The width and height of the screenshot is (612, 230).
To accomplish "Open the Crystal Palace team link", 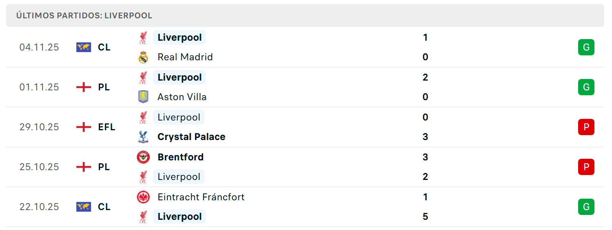I will [x=191, y=137].
